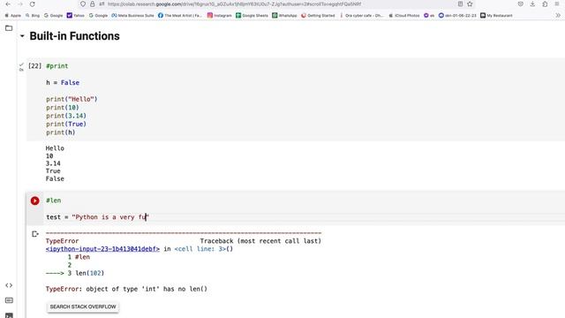Open the Files folder sidebar icon
Screen dimensions: 565x318
(9, 28)
